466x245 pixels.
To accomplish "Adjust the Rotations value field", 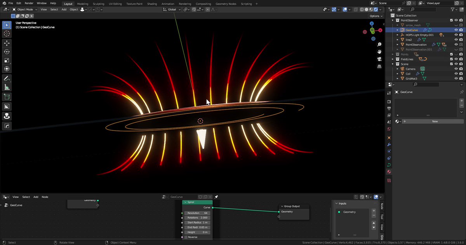I will (x=197, y=218).
